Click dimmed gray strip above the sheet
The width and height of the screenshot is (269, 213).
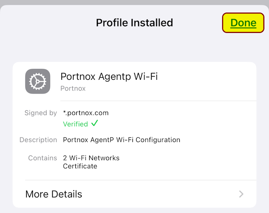[x=134, y=2]
